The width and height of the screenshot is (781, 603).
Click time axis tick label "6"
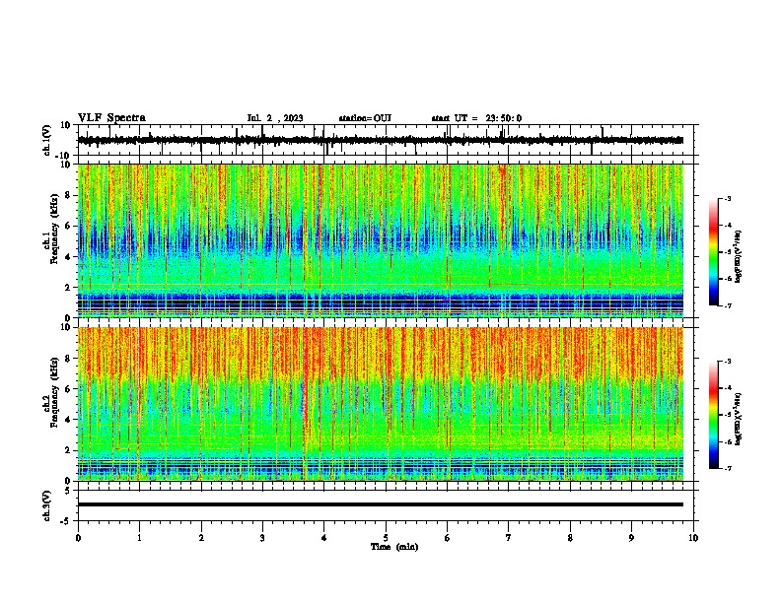point(448,538)
